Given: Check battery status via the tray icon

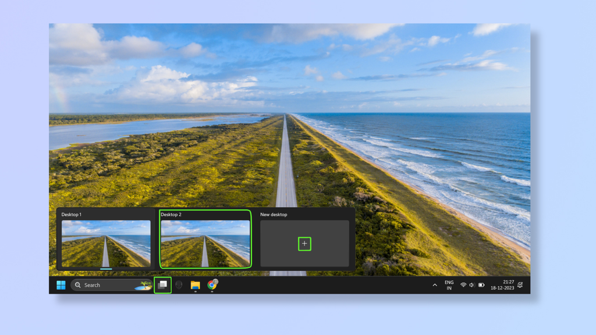Looking at the screenshot, I should pyautogui.click(x=481, y=285).
